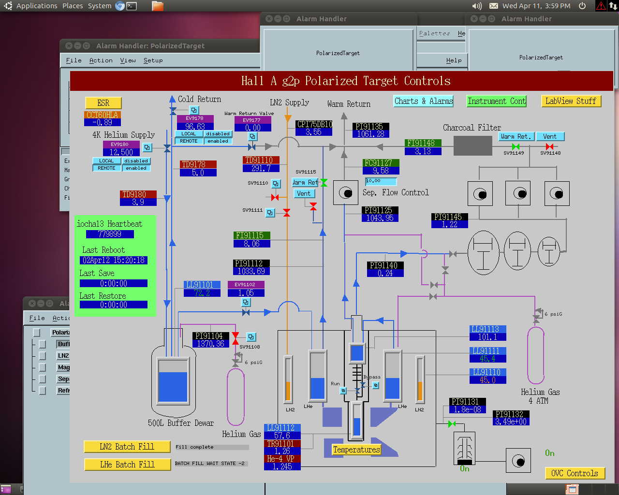Open SV91108 control popup icon
The width and height of the screenshot is (619, 495).
point(251,337)
